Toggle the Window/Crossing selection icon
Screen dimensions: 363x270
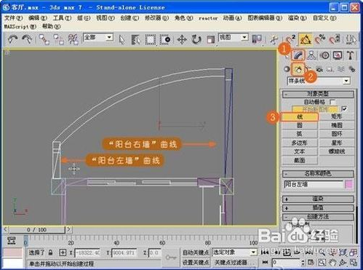[x=165, y=39]
